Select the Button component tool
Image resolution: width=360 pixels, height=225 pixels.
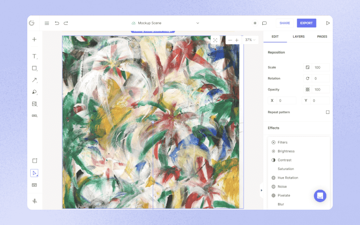coord(34,115)
